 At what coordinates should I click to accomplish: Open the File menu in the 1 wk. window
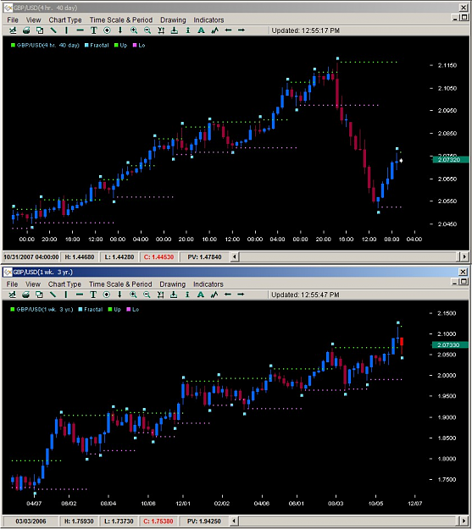(x=12, y=284)
